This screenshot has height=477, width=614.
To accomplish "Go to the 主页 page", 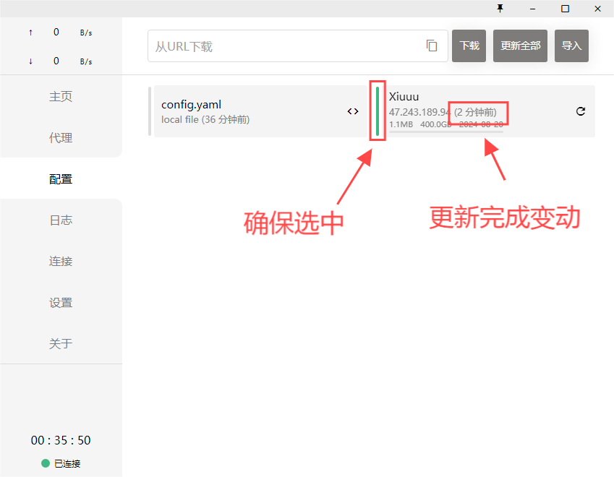I will point(61,97).
